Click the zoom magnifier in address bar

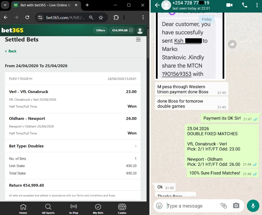pos(91,18)
